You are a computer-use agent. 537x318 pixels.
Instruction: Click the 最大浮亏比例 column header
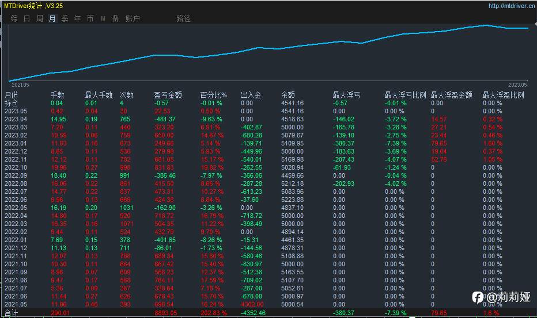[405, 95]
